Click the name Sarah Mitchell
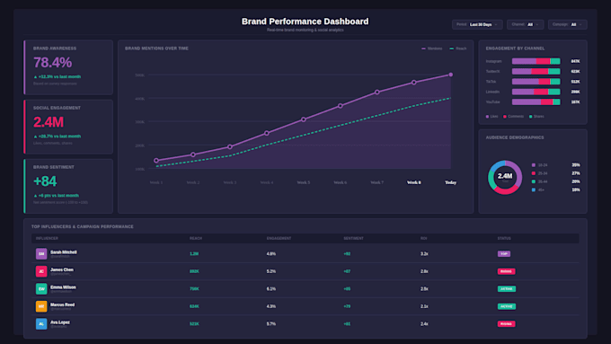Viewport: 611px width, 344px height. (64, 252)
